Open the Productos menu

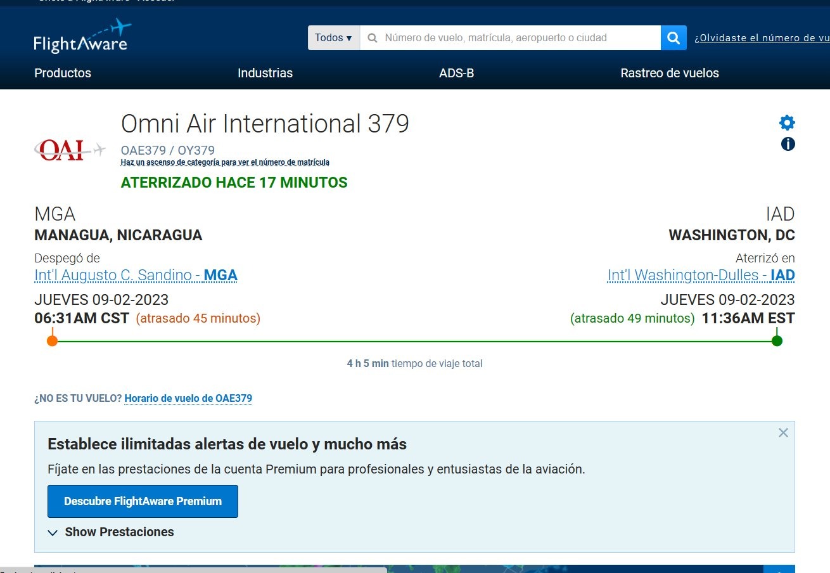click(63, 73)
